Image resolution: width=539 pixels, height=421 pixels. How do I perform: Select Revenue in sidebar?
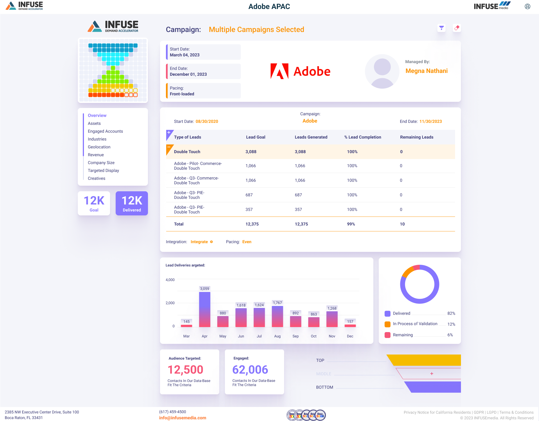tap(96, 155)
